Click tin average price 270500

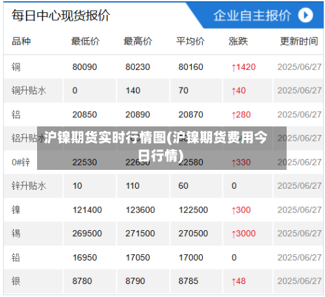tap(193, 233)
